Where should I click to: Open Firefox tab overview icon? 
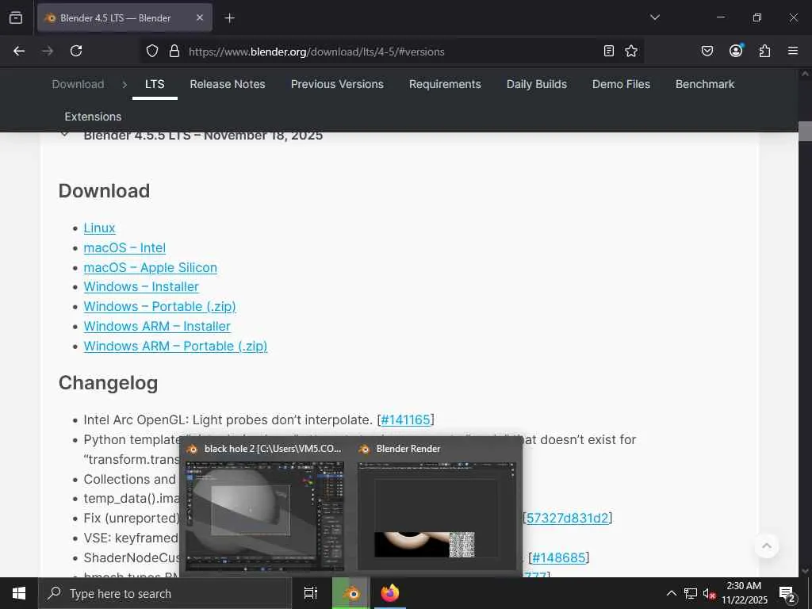tap(16, 17)
